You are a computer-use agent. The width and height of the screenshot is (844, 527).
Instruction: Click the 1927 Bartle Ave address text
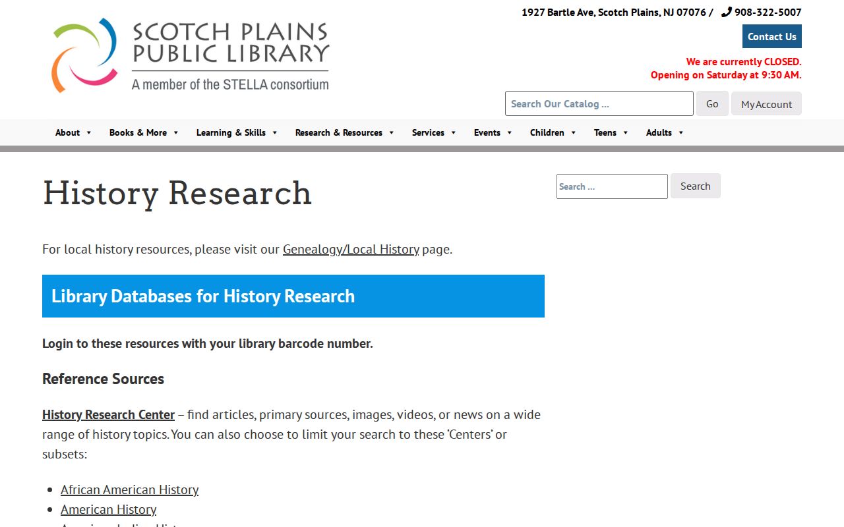[614, 12]
